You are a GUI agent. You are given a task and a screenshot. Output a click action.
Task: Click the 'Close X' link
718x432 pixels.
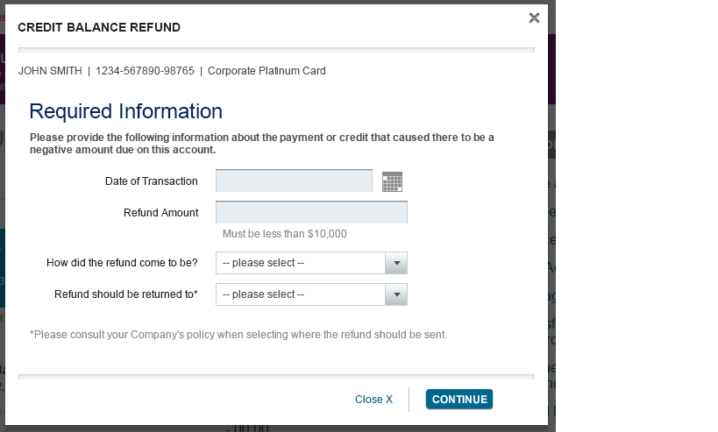(x=373, y=400)
